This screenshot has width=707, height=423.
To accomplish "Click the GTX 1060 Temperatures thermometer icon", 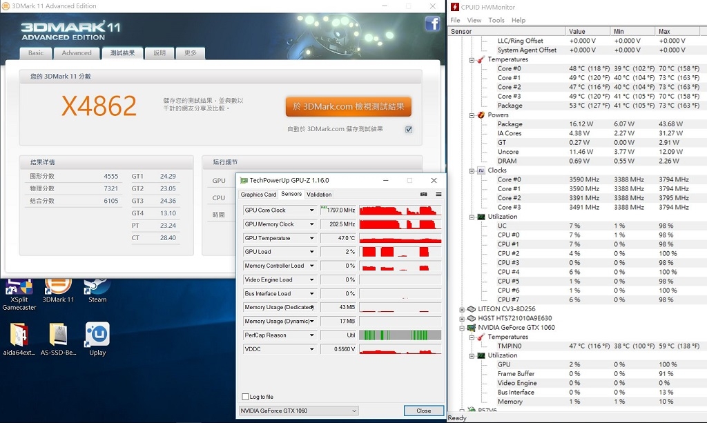I will [x=481, y=337].
